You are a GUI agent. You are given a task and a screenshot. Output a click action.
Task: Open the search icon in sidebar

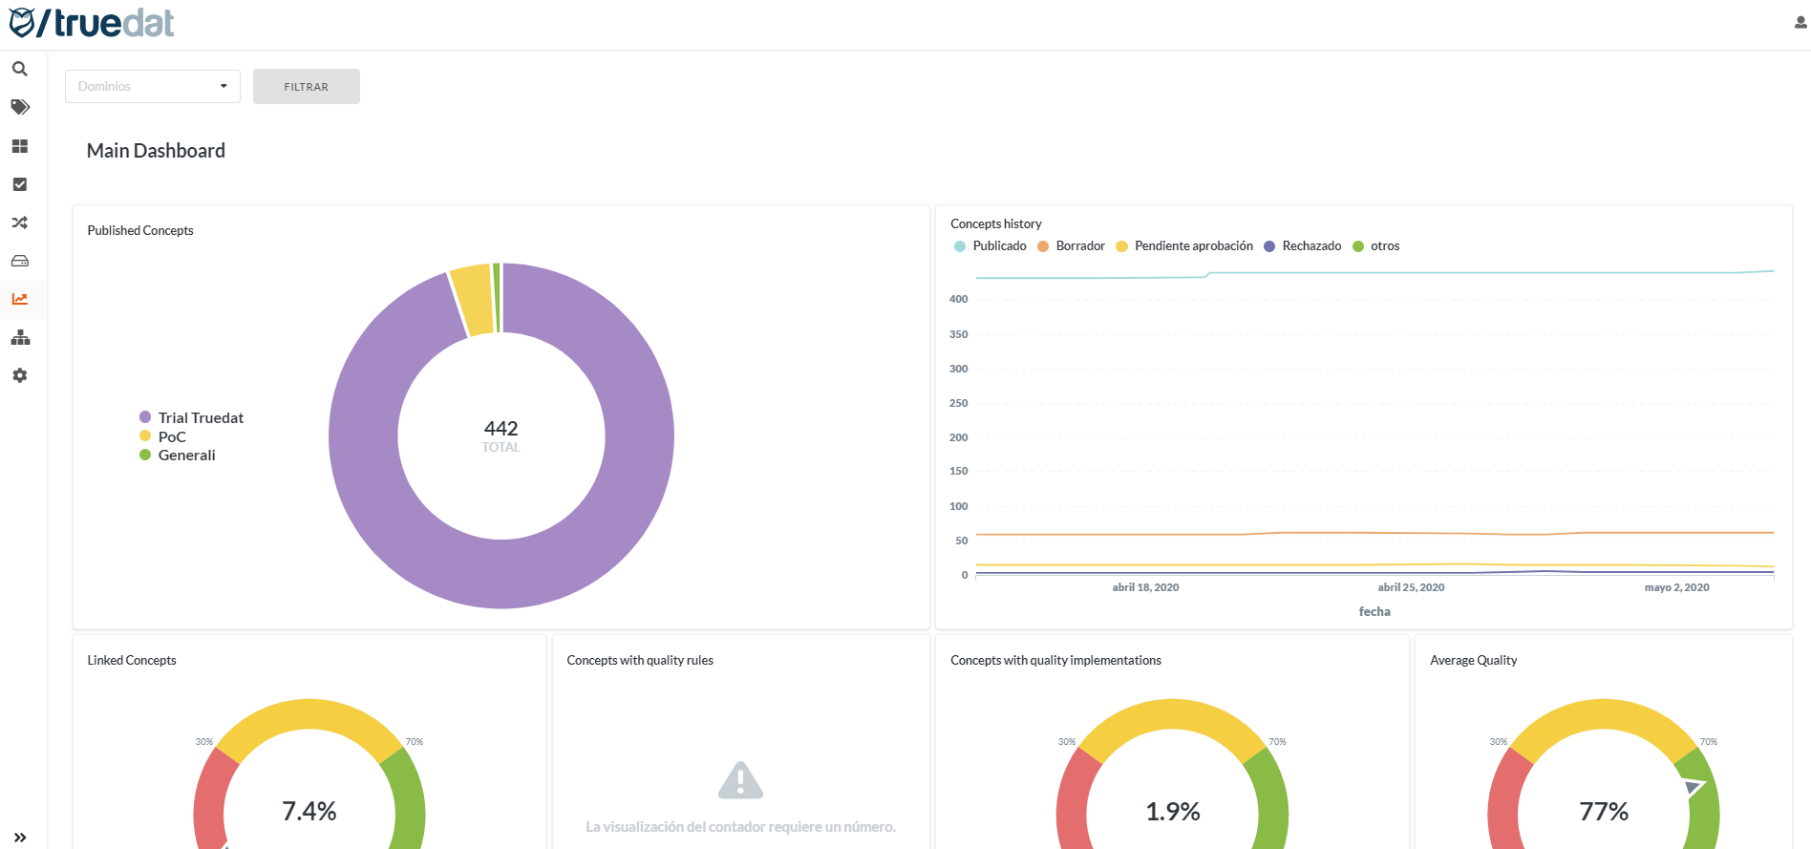pyautogui.click(x=19, y=69)
